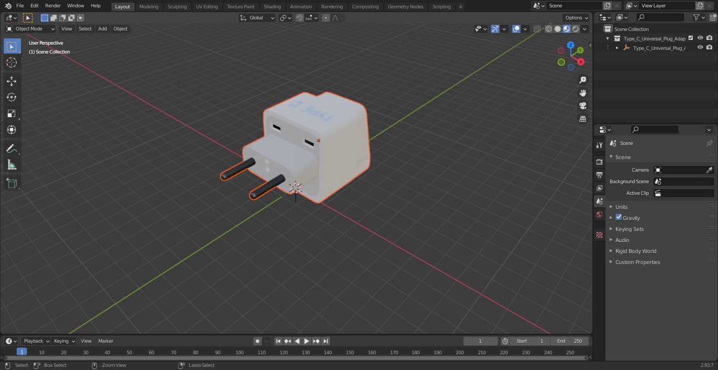Activate the Transform tool
The image size is (718, 370).
click(12, 130)
